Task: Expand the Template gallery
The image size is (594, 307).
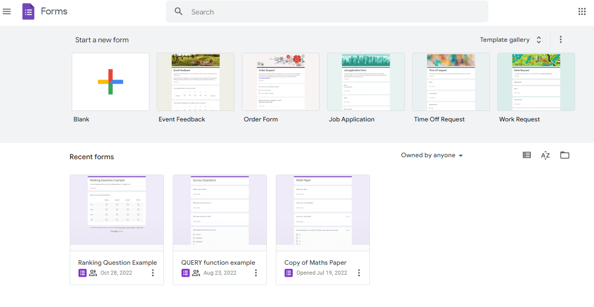Action: [511, 40]
